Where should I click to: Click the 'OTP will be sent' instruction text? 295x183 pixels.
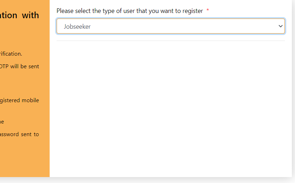19,66
